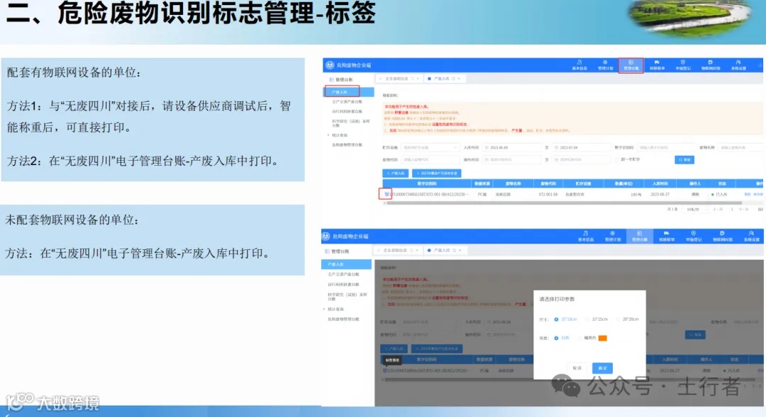
Task: Click label print icon beside the table row's ID
Action: tap(386, 194)
